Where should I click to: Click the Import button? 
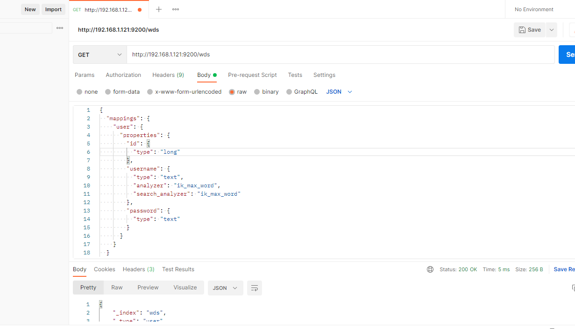[53, 9]
